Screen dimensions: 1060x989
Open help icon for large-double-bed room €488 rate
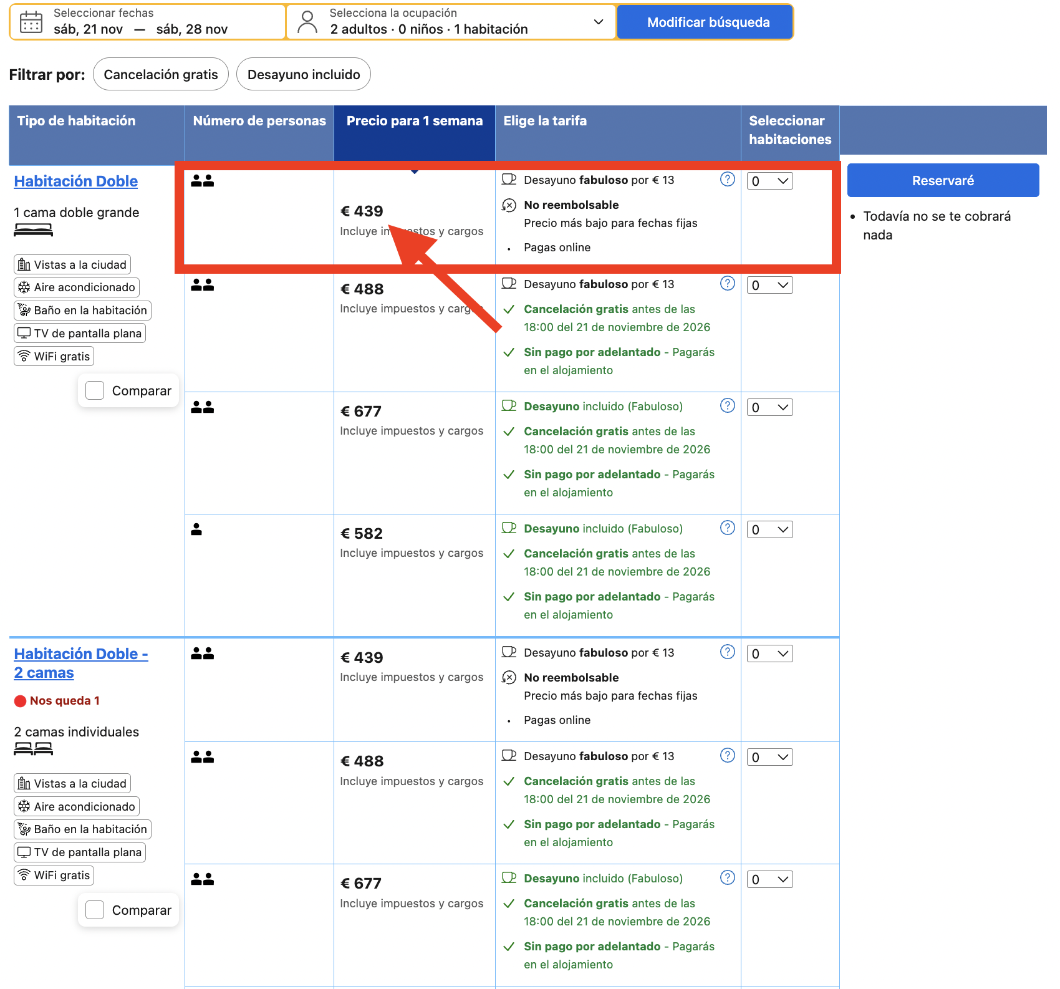click(x=728, y=284)
